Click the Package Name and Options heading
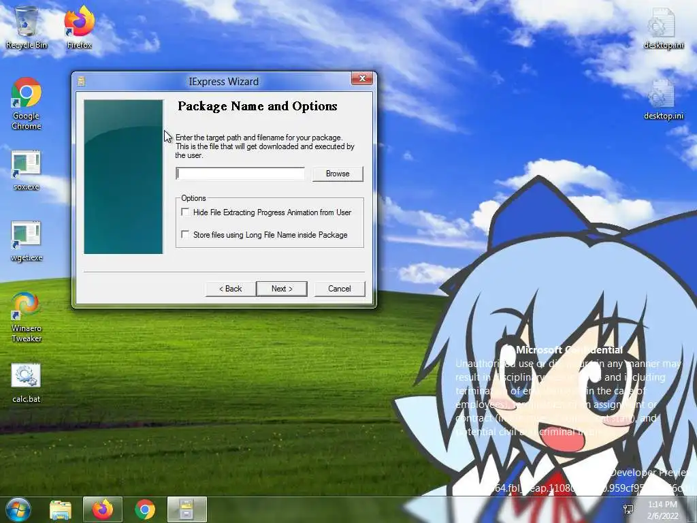The height and width of the screenshot is (523, 697). tap(257, 106)
